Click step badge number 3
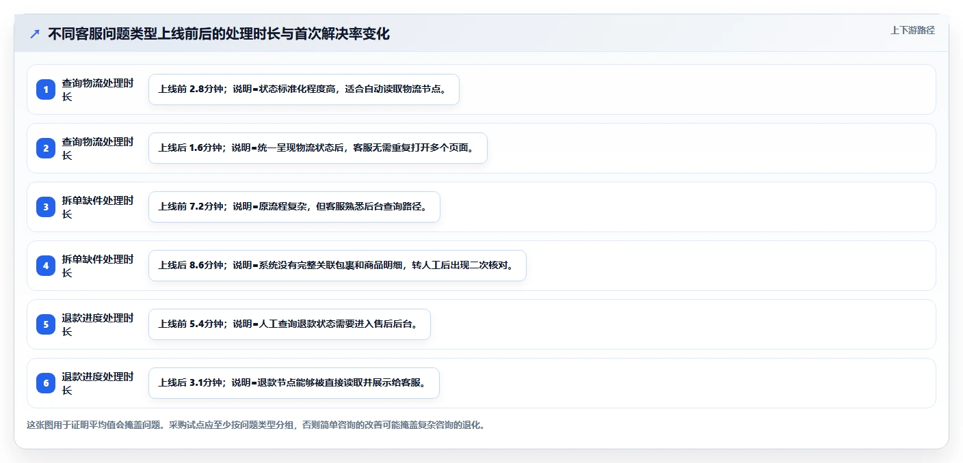This screenshot has height=463, width=963. tap(46, 207)
